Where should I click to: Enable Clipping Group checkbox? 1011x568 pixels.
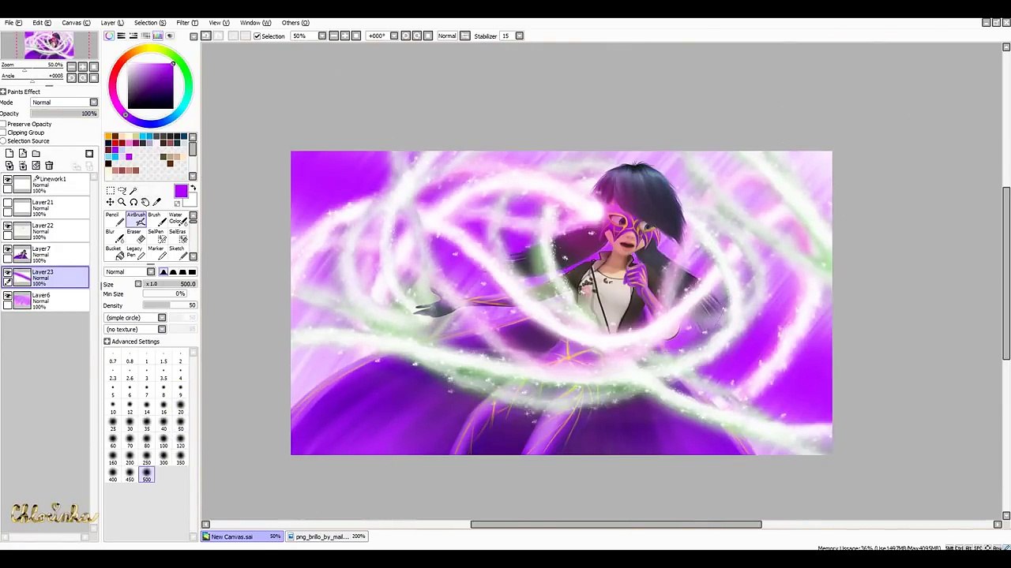pos(3,133)
